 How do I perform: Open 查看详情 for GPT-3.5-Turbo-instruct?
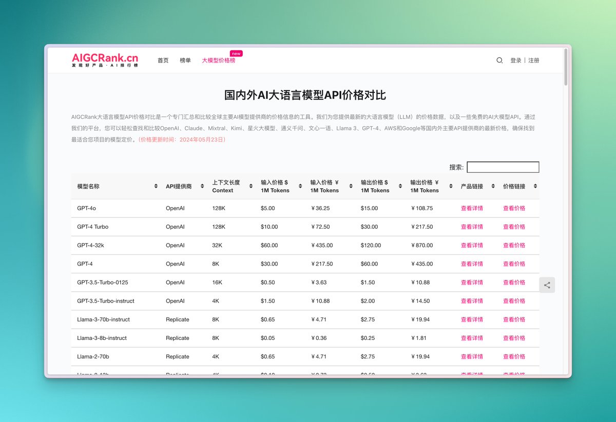click(472, 301)
